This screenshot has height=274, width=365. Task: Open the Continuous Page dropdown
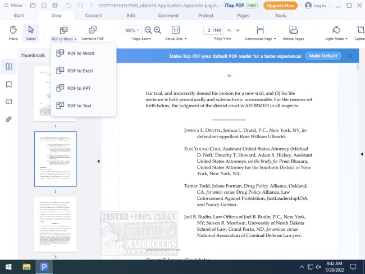point(260,39)
